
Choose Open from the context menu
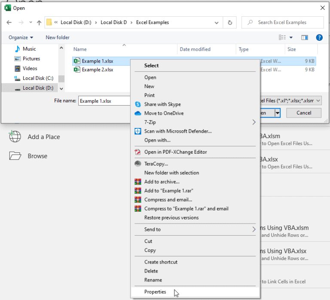[x=150, y=77]
